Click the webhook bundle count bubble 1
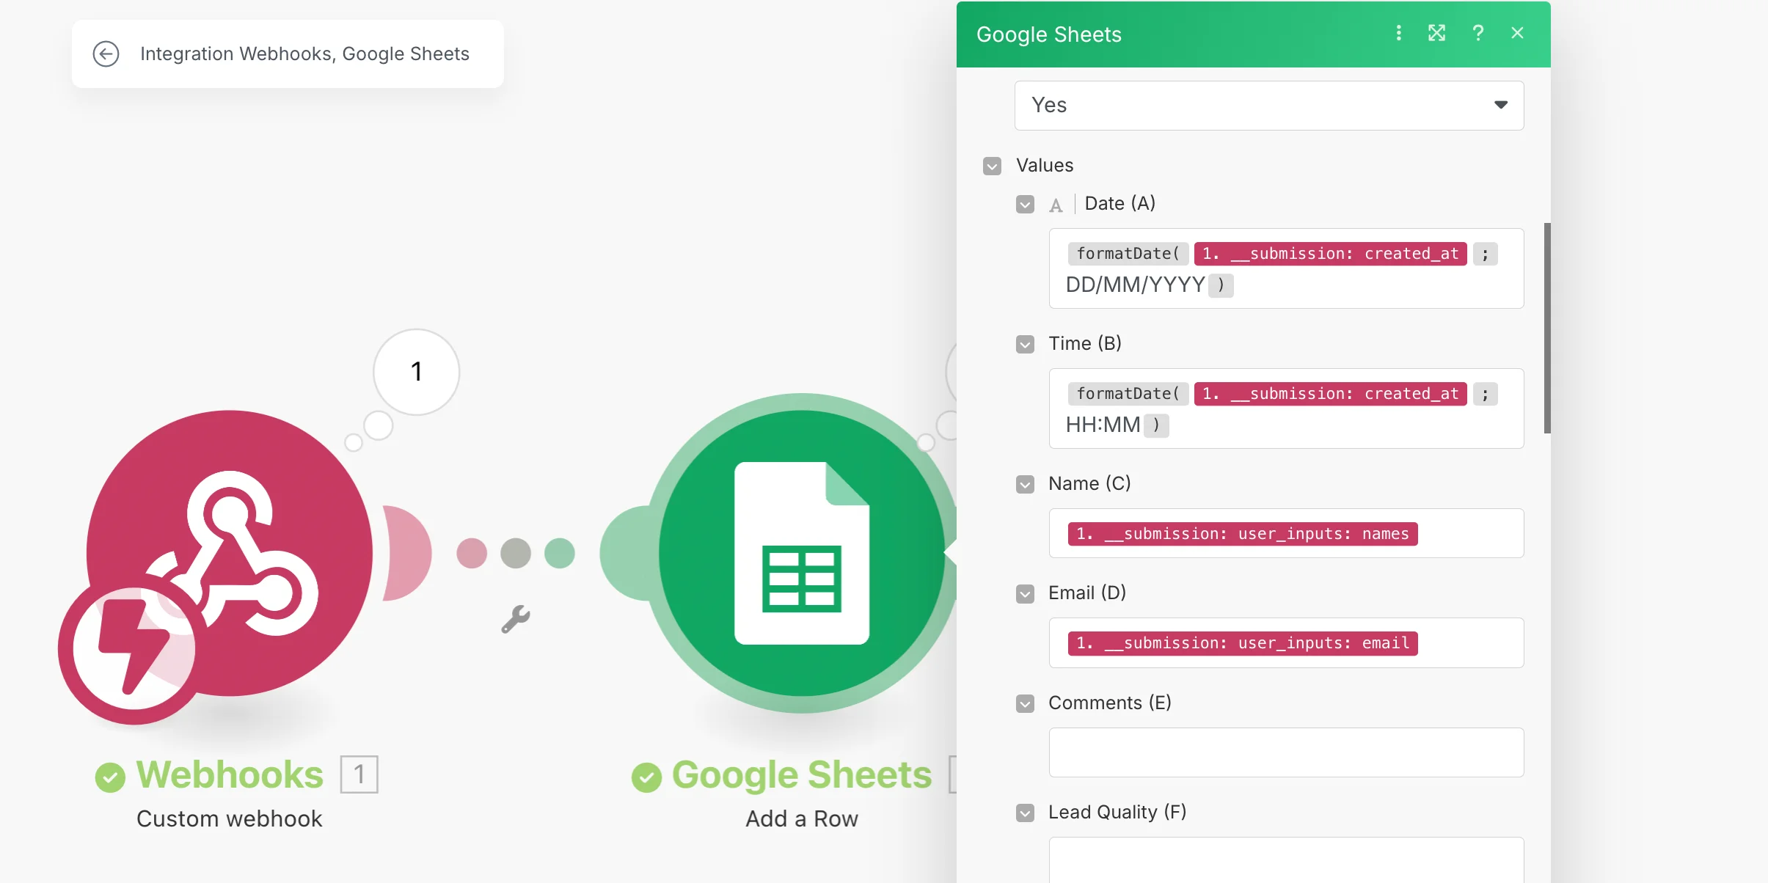 [x=416, y=372]
